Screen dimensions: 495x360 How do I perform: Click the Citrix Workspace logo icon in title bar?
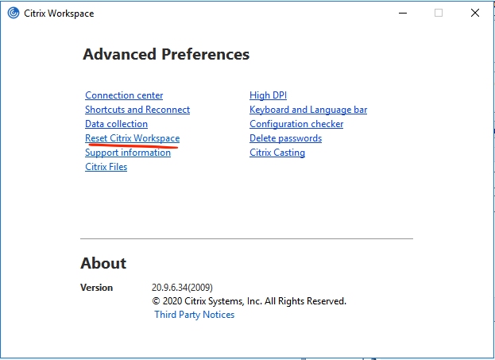(x=14, y=14)
